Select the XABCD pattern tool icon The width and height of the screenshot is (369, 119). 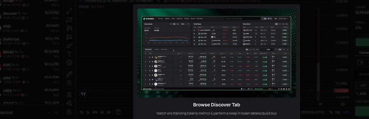[x=69, y=28]
